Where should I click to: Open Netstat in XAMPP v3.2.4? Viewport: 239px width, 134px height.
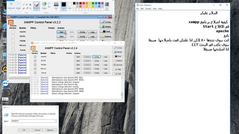tap(118, 52)
